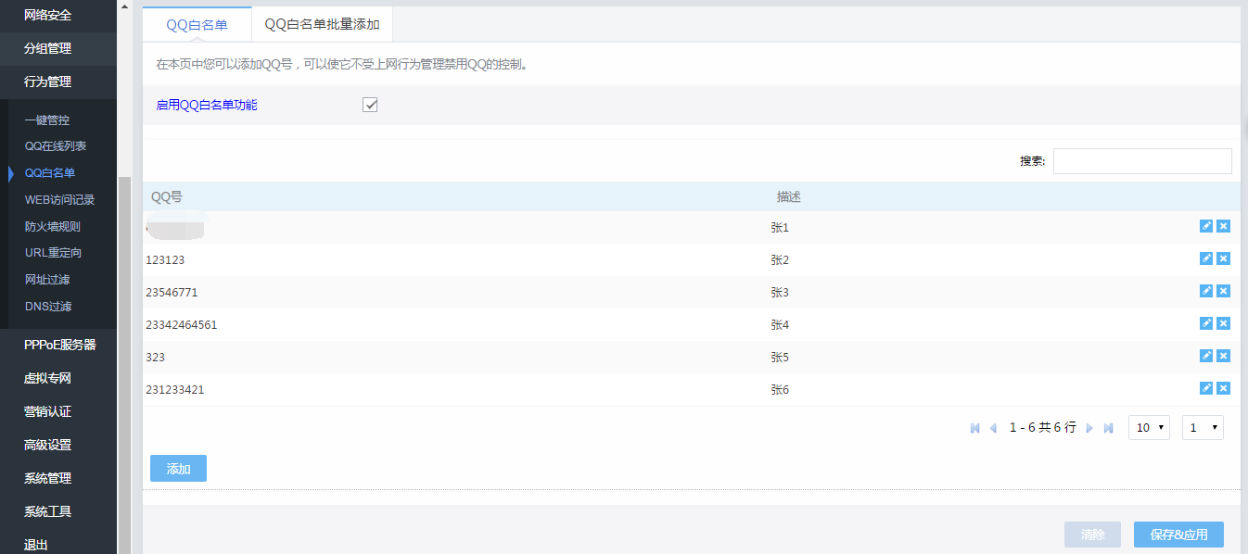Screen dimensions: 1248x554
Task: Edit the 123123 row entry
Action: click(1206, 258)
